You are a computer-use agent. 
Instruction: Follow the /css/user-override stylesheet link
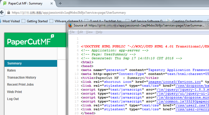pos(192,109)
